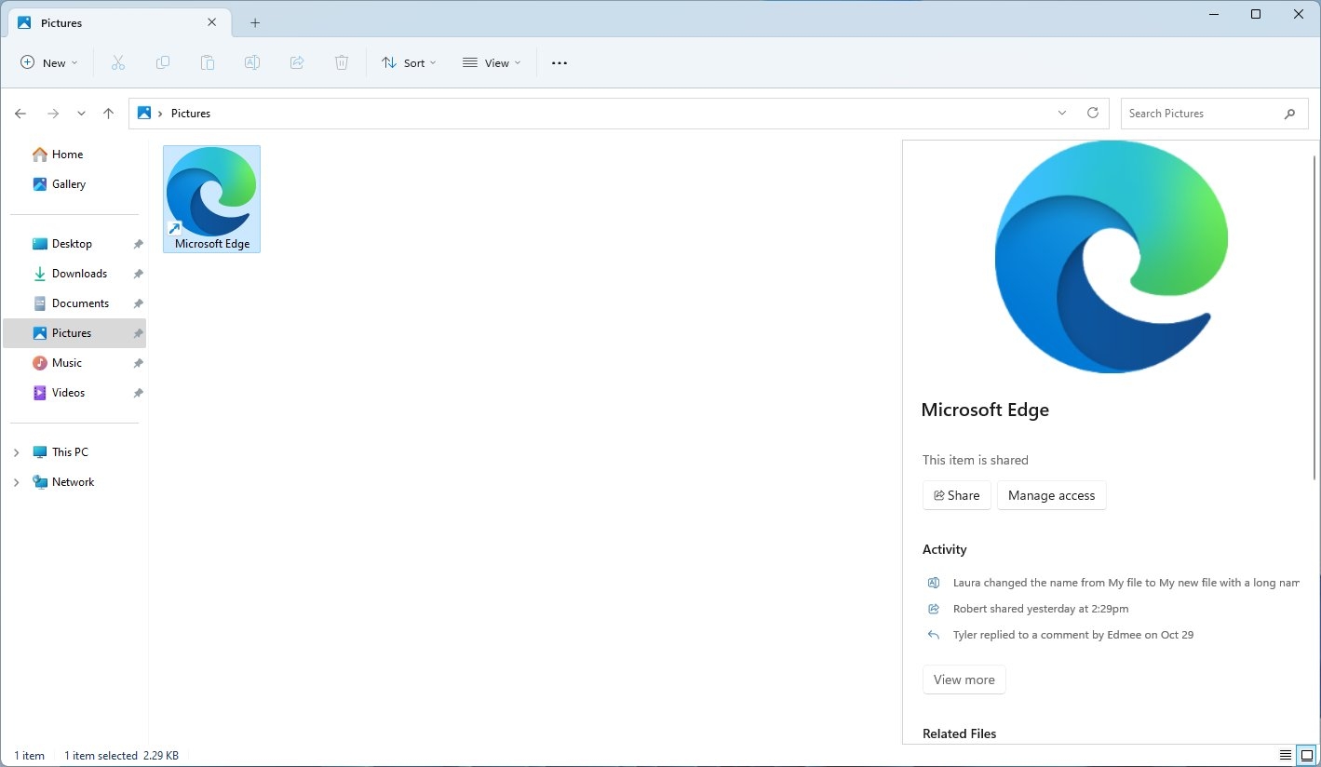Viewport: 1321px width, 767px height.
Task: Refresh the Pictures folder
Action: 1093,113
